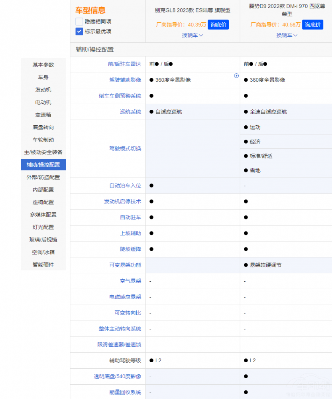Open 换辆车 dropdown for 别克GL8
This screenshot has height=399, width=332.
[193, 35]
